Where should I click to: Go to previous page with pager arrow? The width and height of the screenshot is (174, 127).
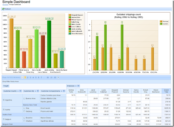pyautogui.click(x=22, y=77)
